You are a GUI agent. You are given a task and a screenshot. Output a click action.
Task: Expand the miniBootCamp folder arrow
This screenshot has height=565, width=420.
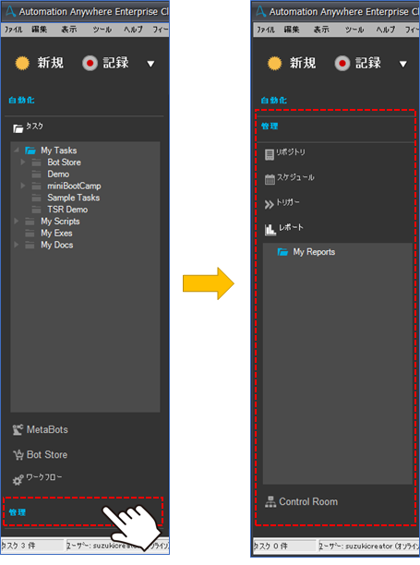click(x=23, y=186)
